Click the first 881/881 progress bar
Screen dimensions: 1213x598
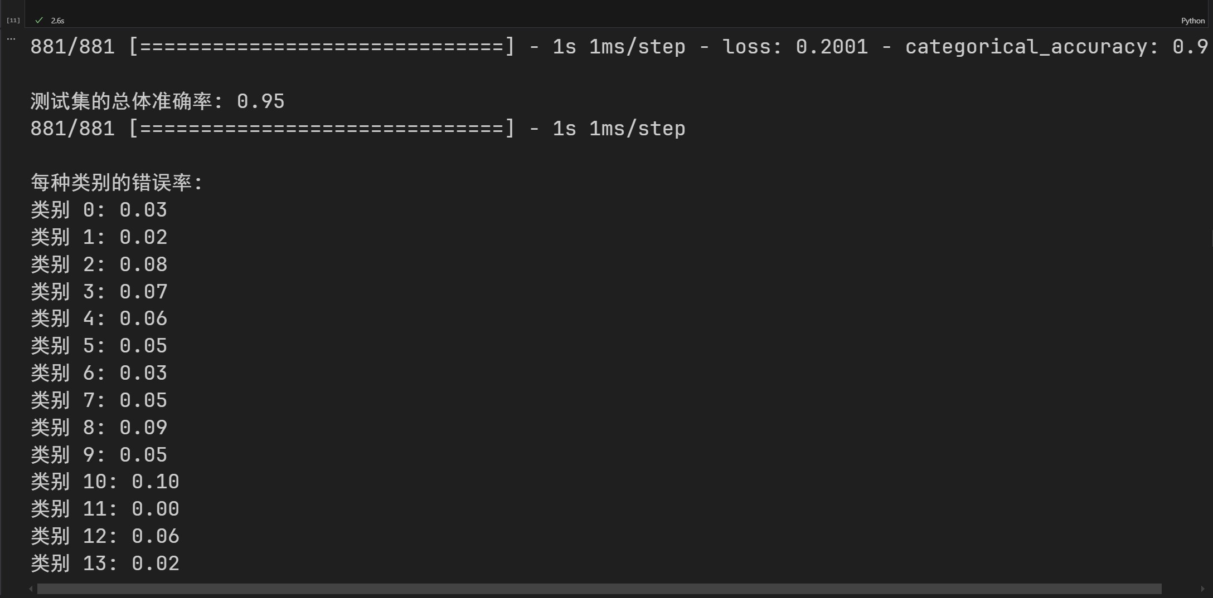[321, 47]
